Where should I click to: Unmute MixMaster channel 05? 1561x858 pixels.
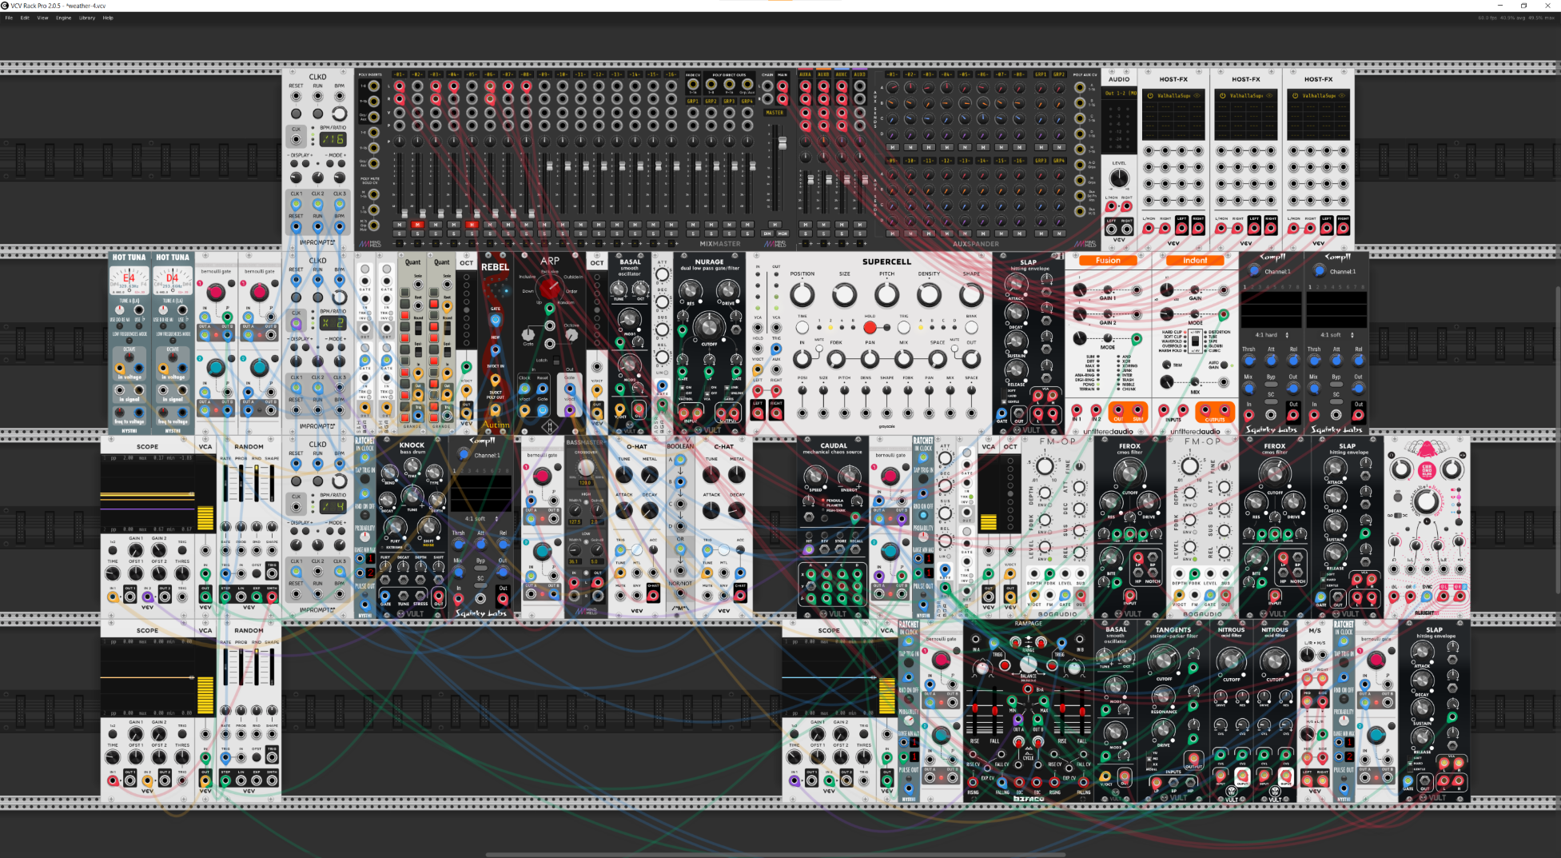(472, 225)
